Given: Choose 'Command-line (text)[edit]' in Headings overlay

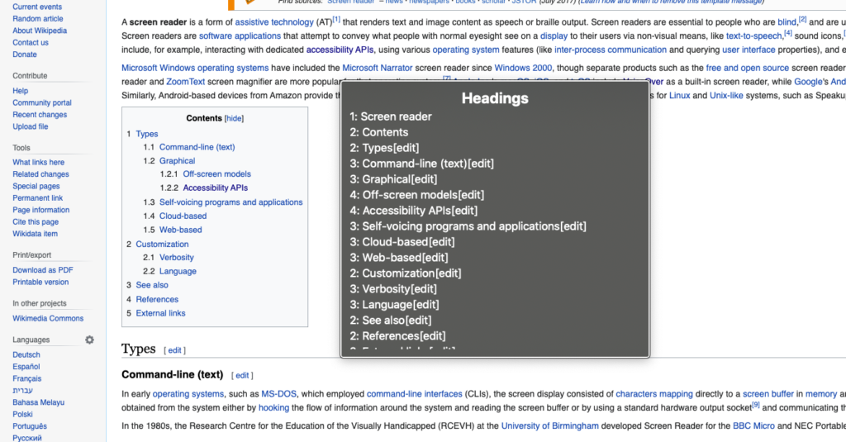Looking at the screenshot, I should click(421, 164).
